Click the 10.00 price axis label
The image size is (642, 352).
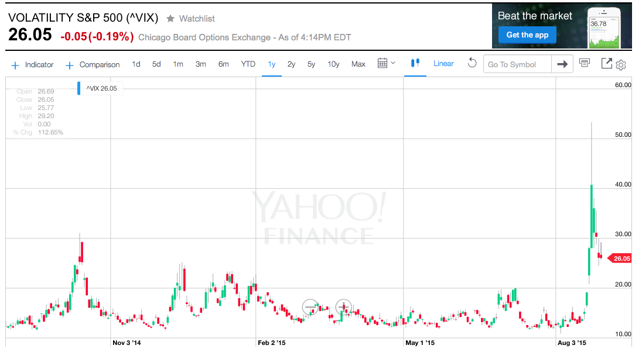point(623,334)
